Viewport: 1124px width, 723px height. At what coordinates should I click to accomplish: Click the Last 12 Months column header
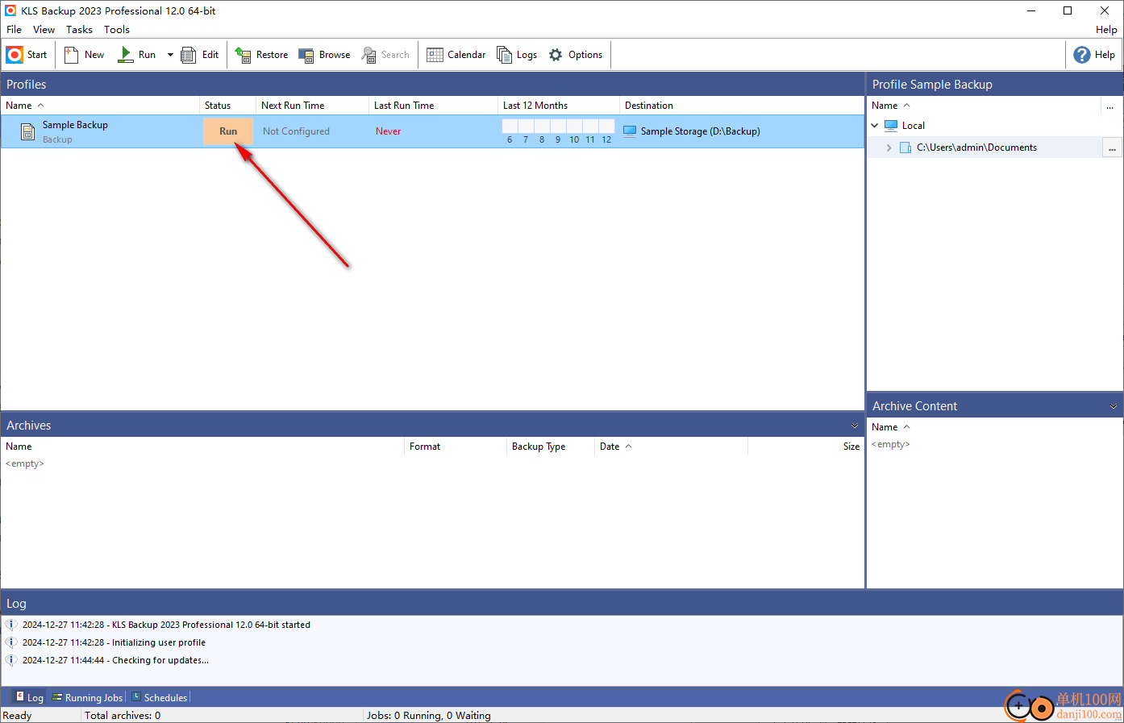(559, 106)
